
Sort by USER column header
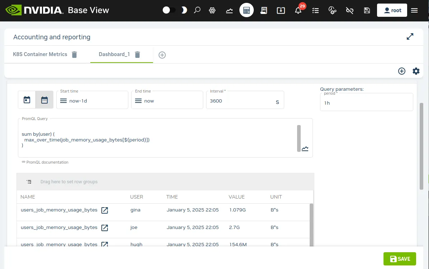(x=137, y=197)
